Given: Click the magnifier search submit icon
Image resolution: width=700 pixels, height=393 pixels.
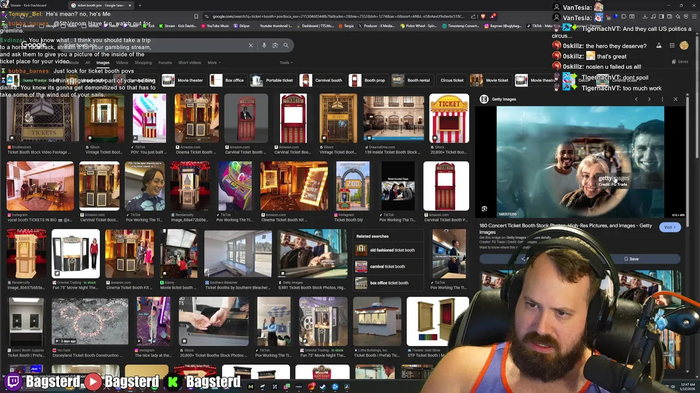Looking at the screenshot, I should (x=285, y=45).
